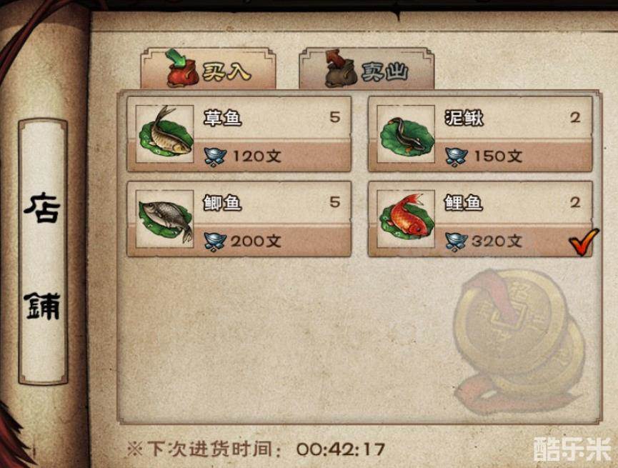The height and width of the screenshot is (468, 618).
Task: Select the 鲫鱼 crucian carp icon
Action: tap(165, 219)
